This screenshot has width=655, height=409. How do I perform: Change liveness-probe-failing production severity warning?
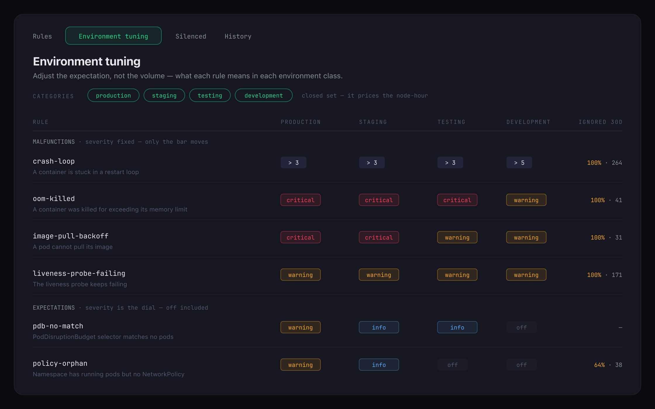301,275
